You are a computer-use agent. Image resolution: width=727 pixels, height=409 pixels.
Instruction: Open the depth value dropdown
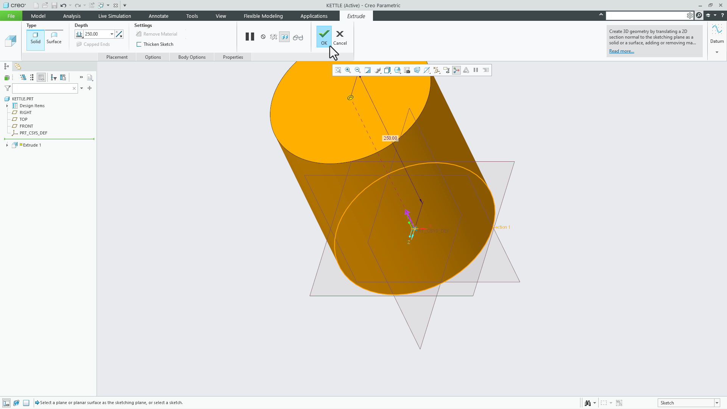coord(111,34)
